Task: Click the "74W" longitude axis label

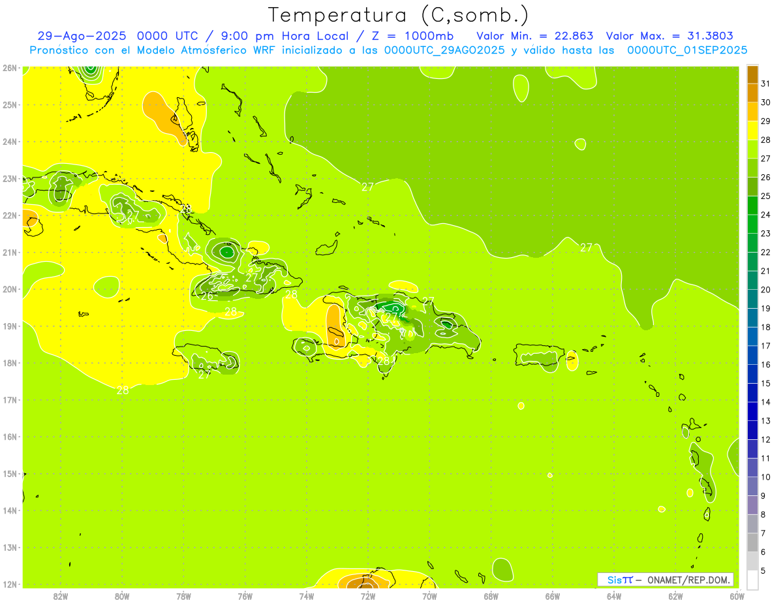Action: [307, 596]
